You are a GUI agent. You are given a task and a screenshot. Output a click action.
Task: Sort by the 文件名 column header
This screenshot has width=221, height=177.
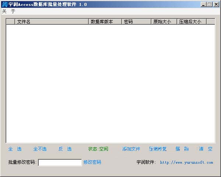[52, 22]
